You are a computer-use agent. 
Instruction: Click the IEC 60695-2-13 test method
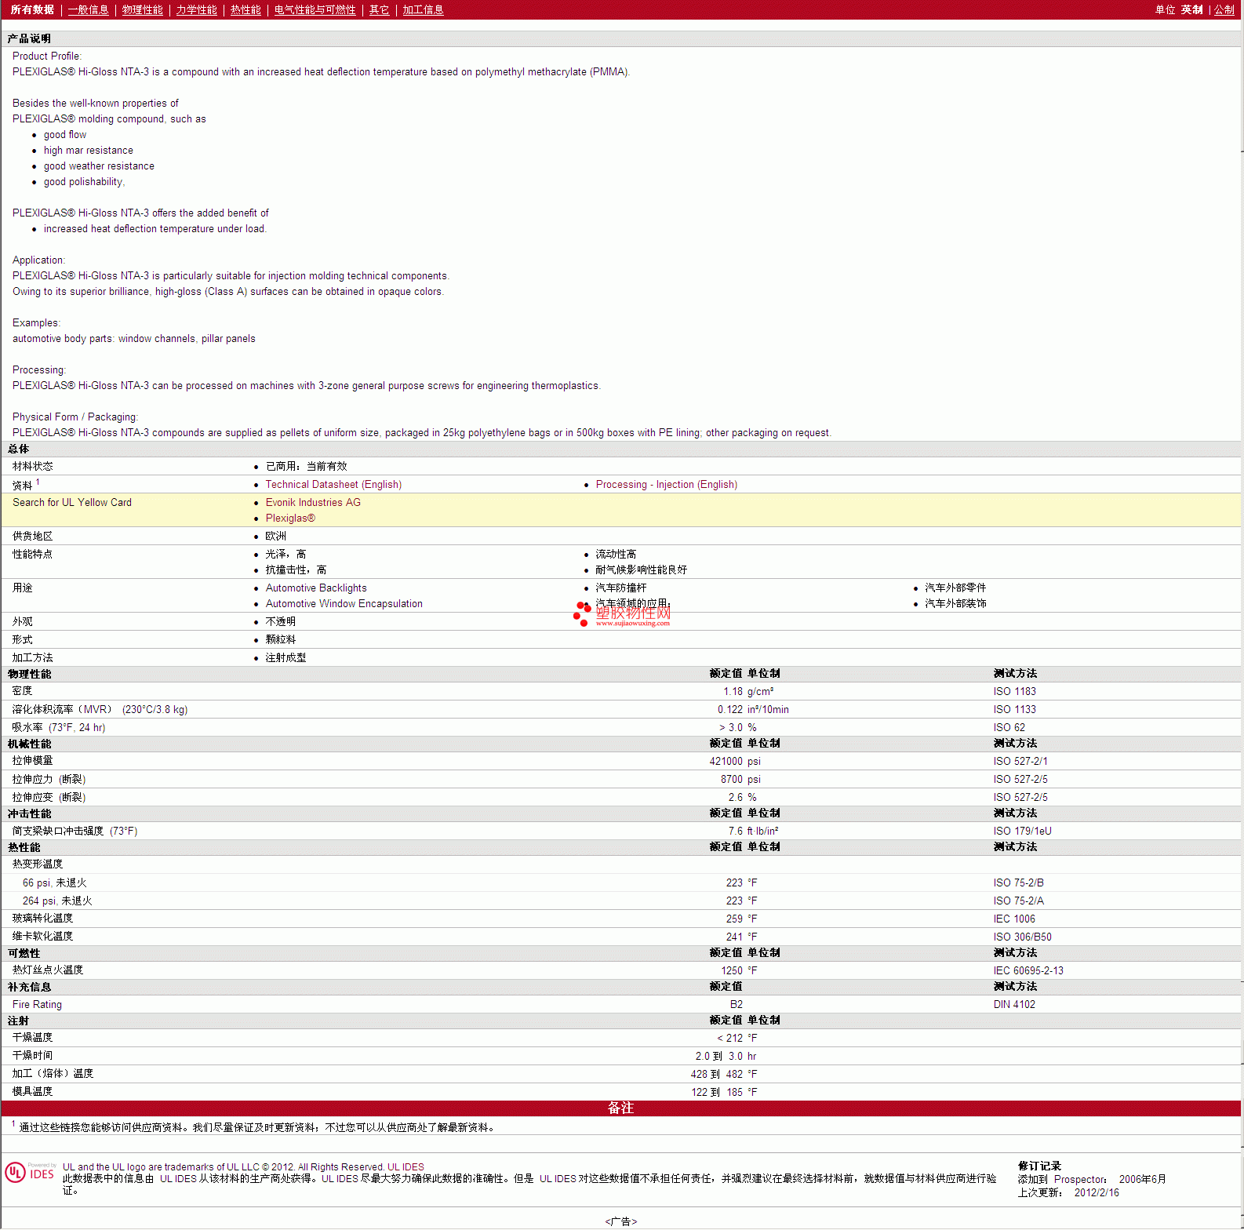click(x=1028, y=971)
